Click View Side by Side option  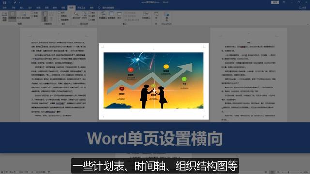(130, 13)
